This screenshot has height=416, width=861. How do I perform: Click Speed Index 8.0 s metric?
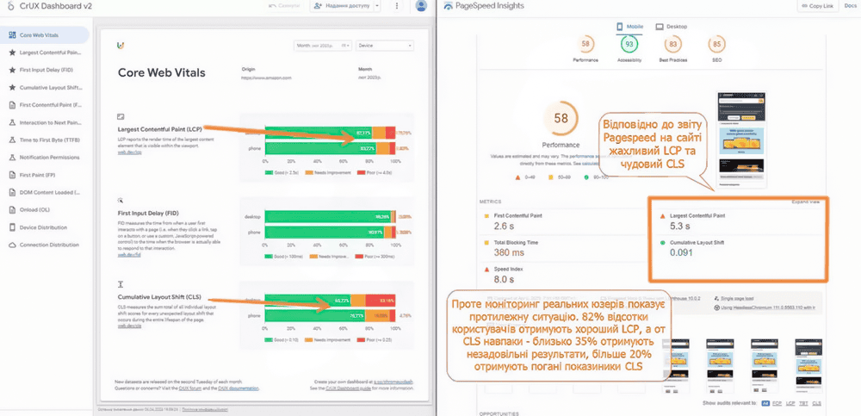[563, 274]
